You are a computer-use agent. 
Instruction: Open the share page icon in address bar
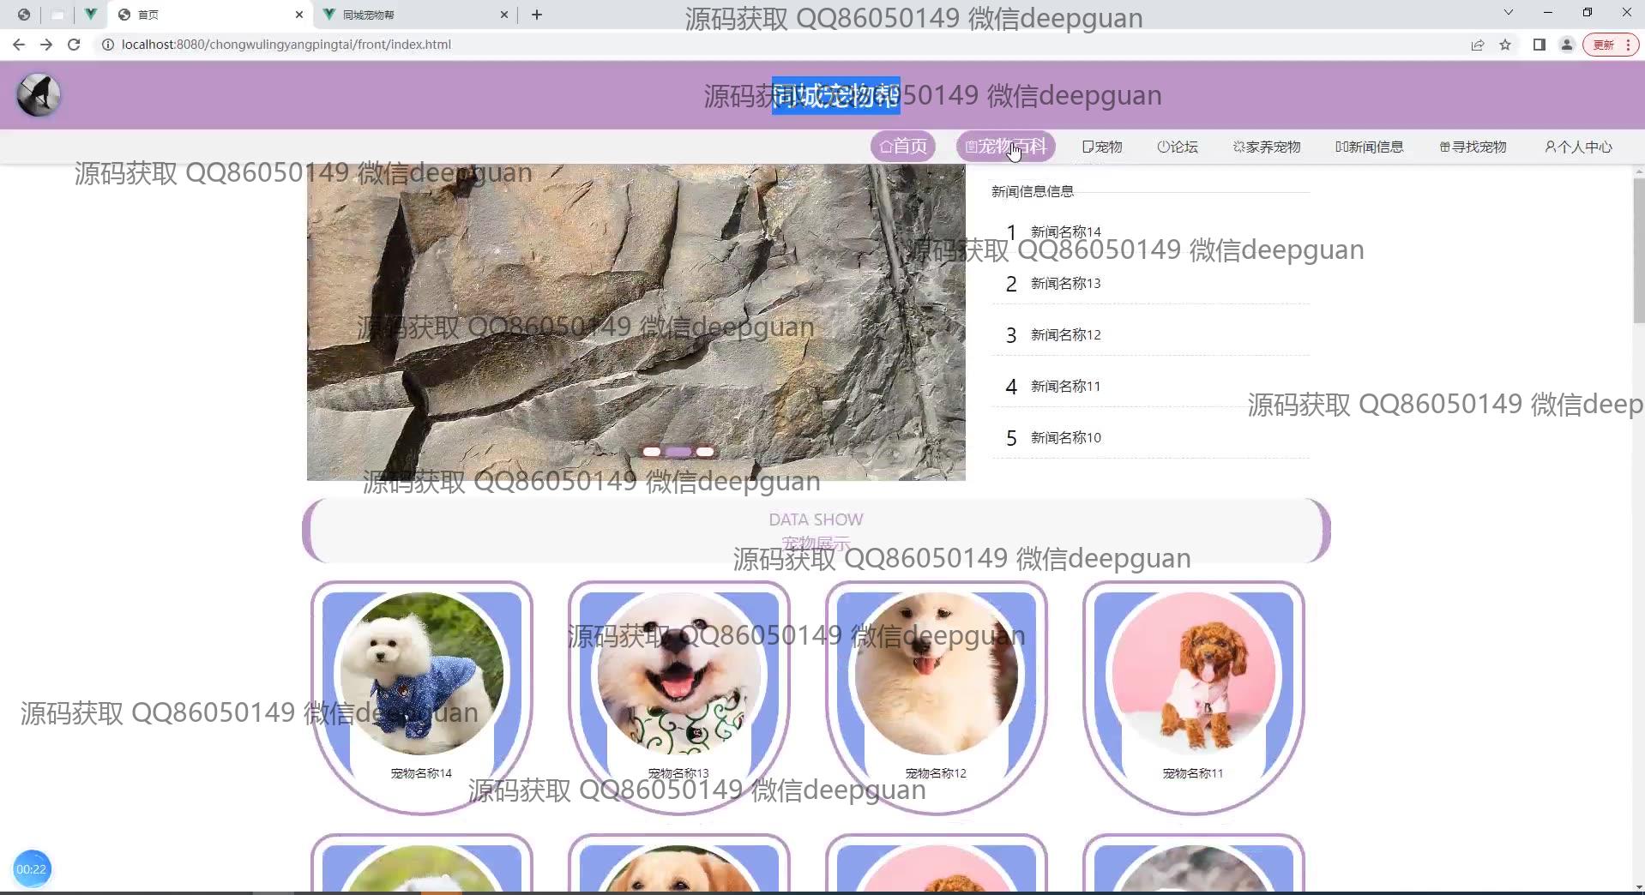(x=1478, y=45)
